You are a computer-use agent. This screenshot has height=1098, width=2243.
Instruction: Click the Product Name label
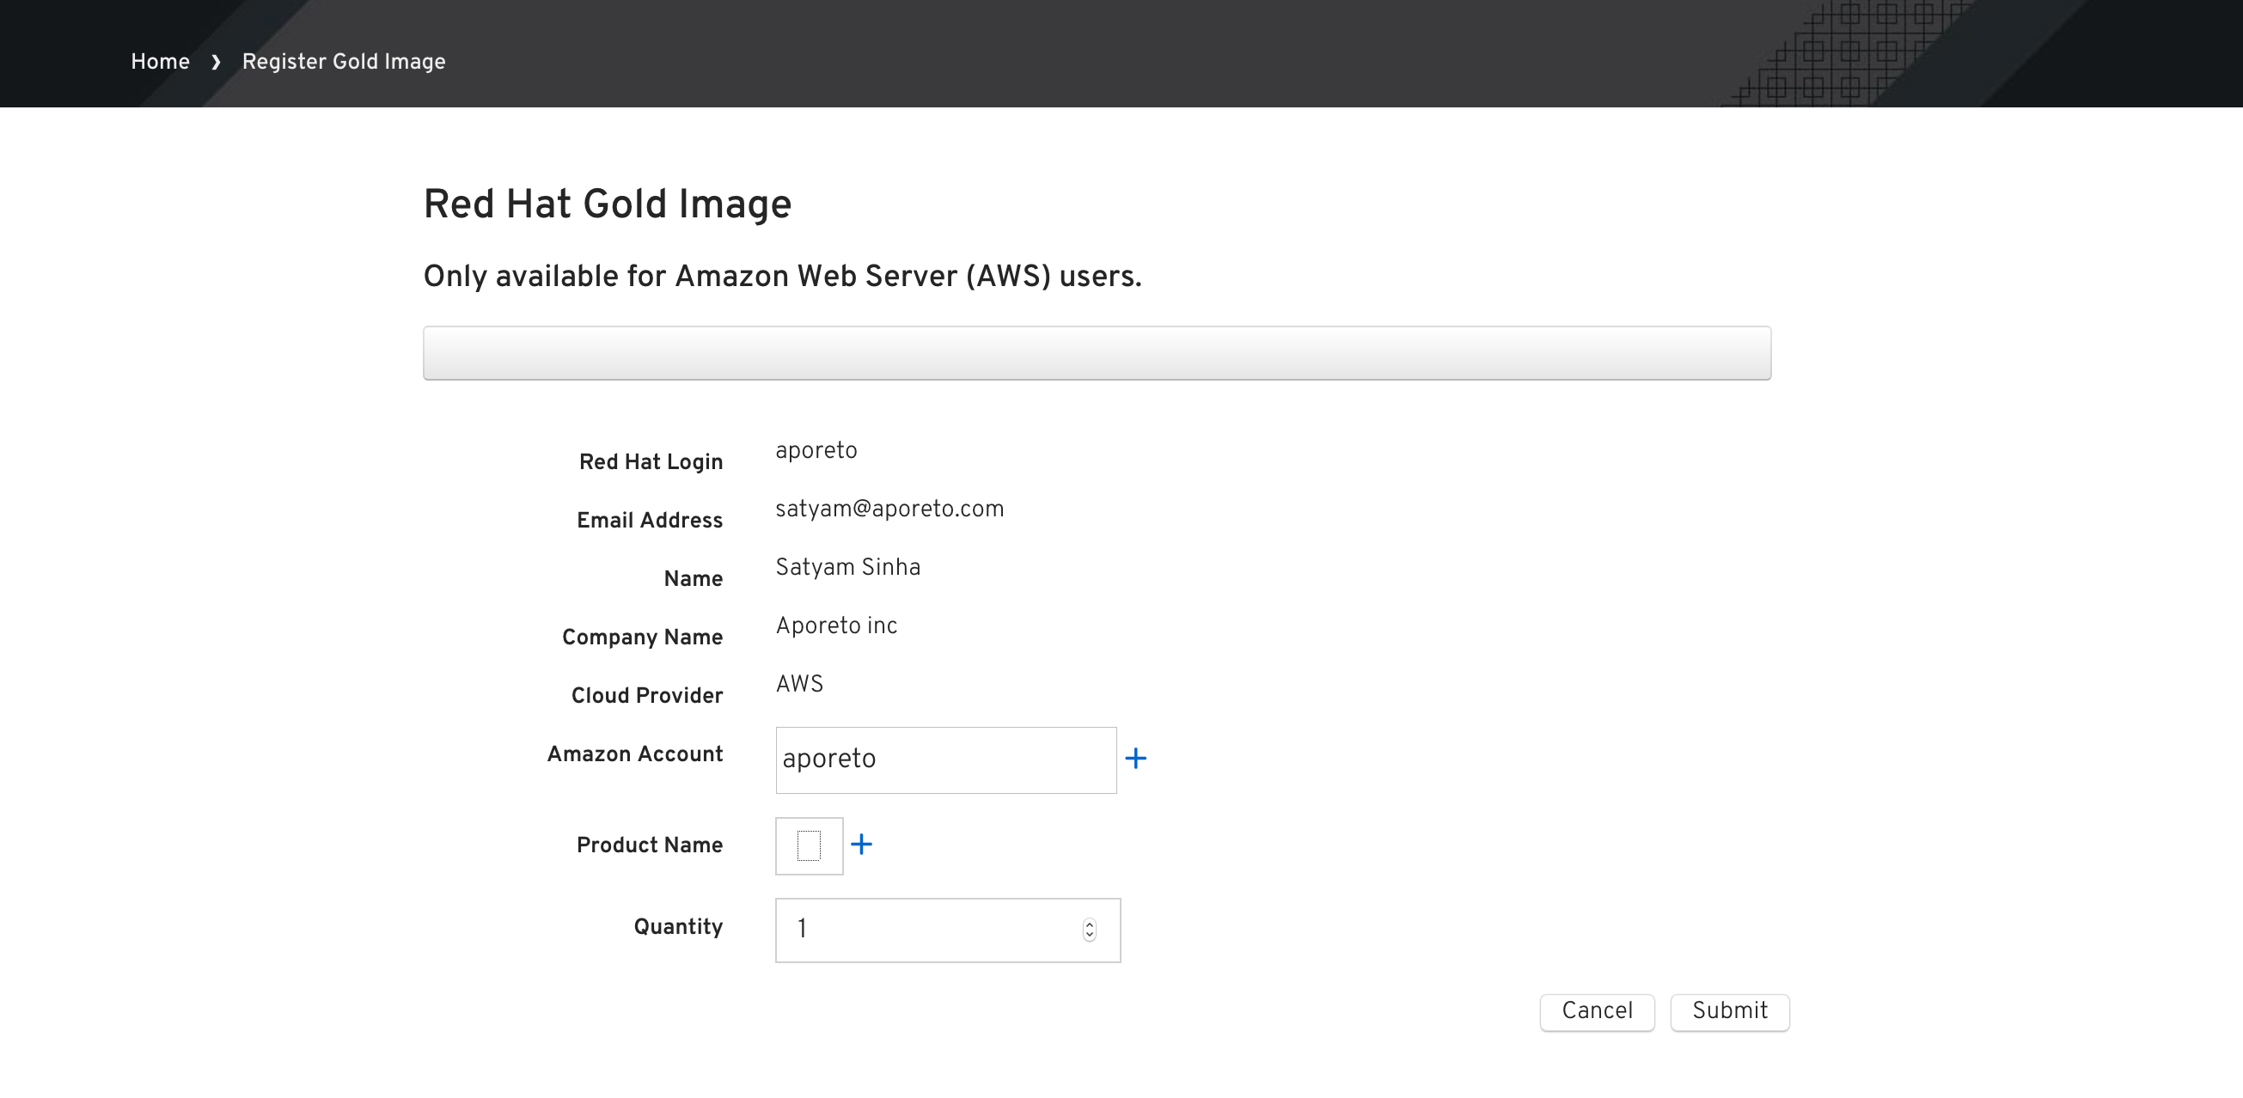pos(649,845)
